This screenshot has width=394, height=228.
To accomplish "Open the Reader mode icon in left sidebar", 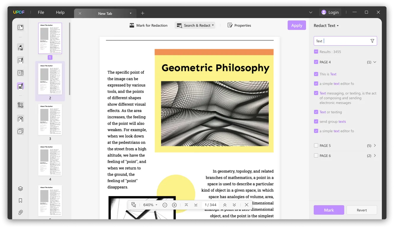I will 20,28.
